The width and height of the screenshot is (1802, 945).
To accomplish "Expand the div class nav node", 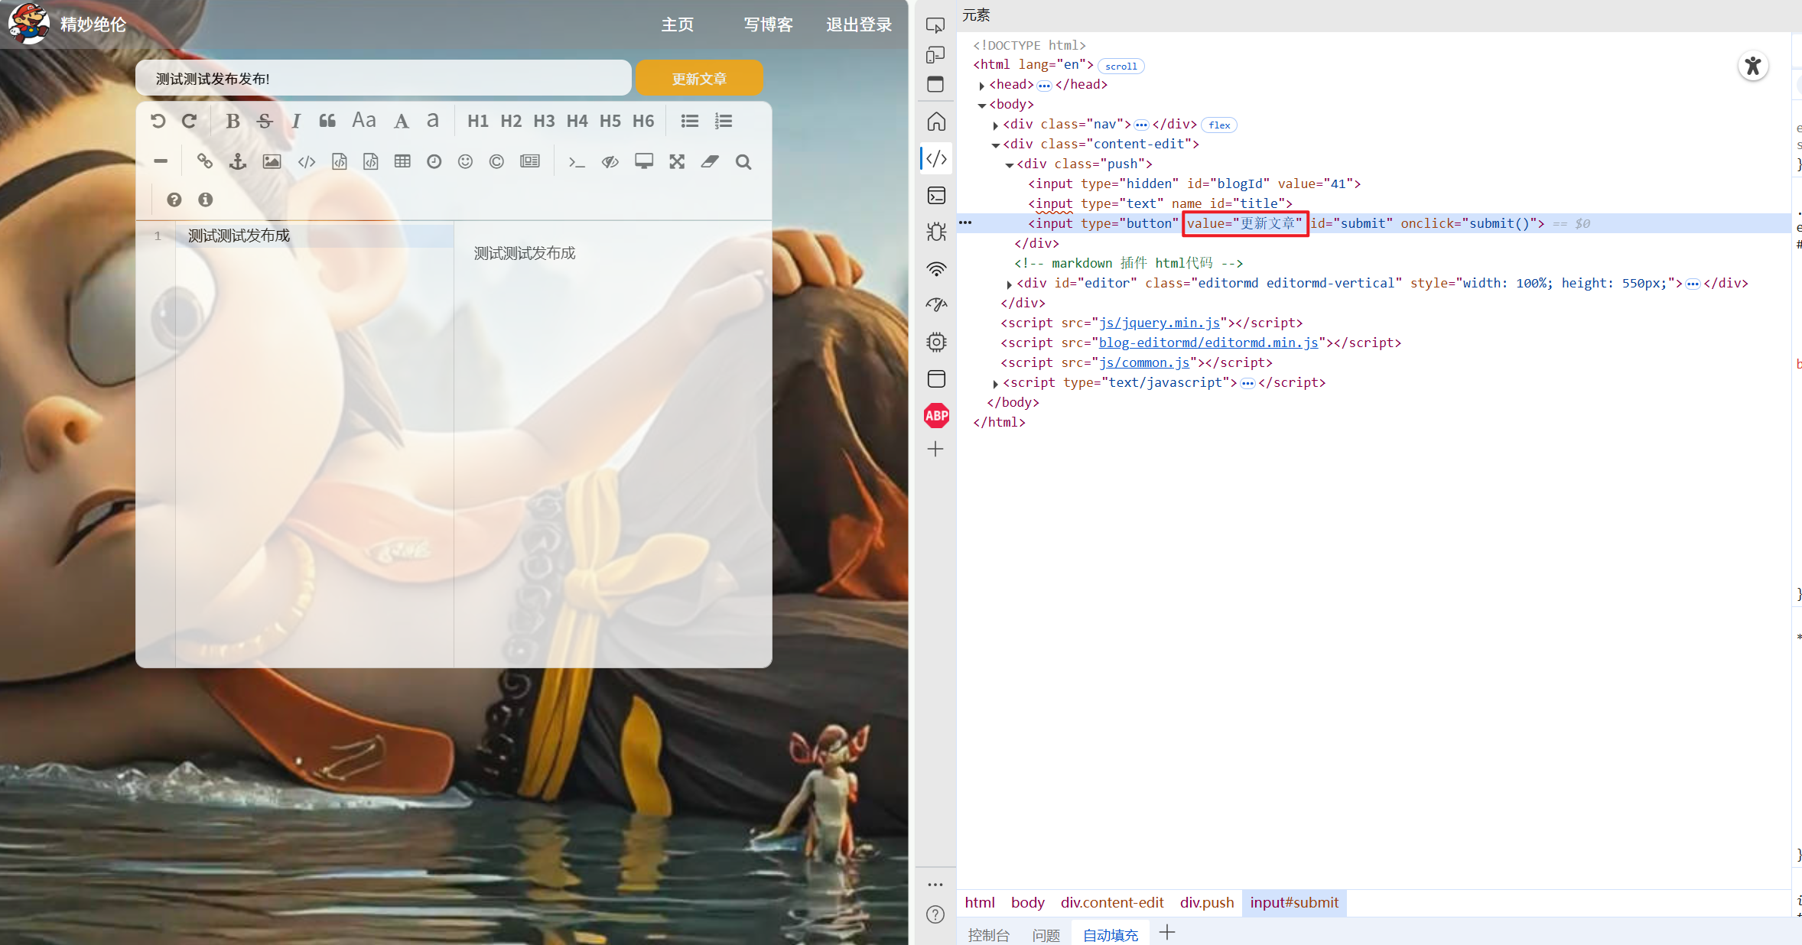I will [996, 125].
